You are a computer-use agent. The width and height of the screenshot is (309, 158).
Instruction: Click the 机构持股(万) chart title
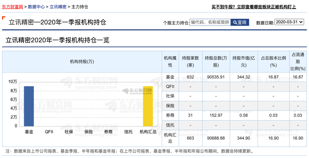(82, 62)
